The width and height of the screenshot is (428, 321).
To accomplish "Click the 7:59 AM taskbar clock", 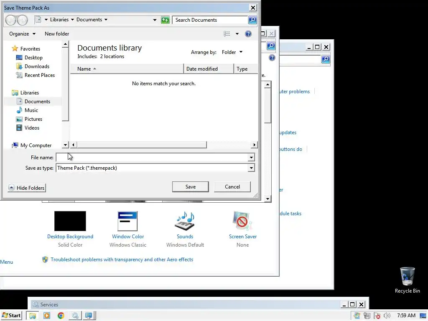I will click(406, 316).
